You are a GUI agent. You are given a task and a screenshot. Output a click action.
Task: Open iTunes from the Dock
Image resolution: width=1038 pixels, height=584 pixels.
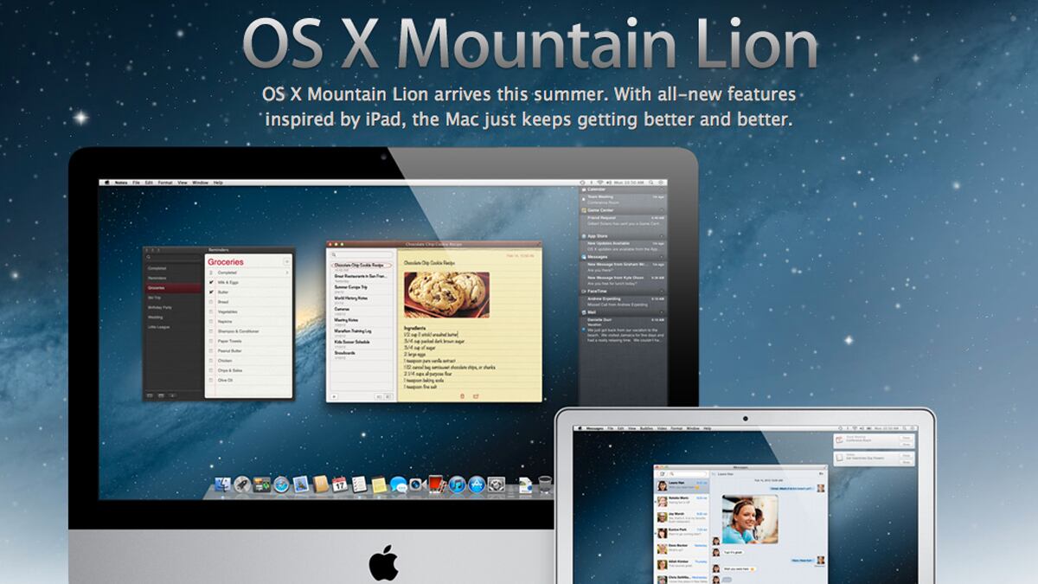pyautogui.click(x=456, y=483)
